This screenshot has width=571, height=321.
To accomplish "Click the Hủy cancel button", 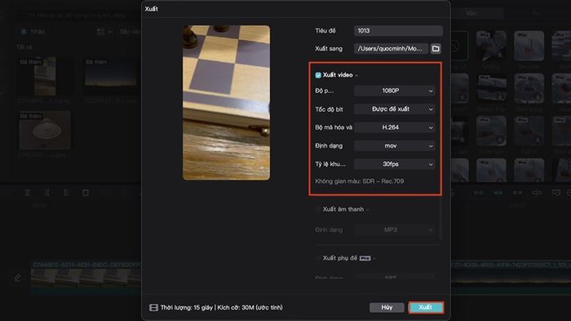I will click(387, 307).
